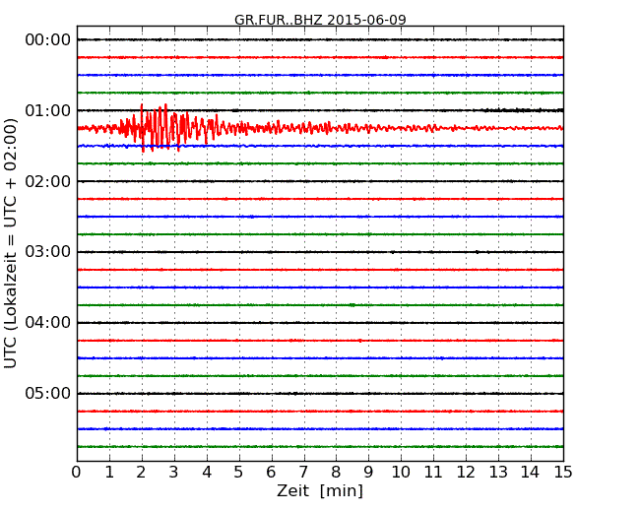Click x-axis tick label 11
The height and width of the screenshot is (512, 640).
[x=433, y=473]
